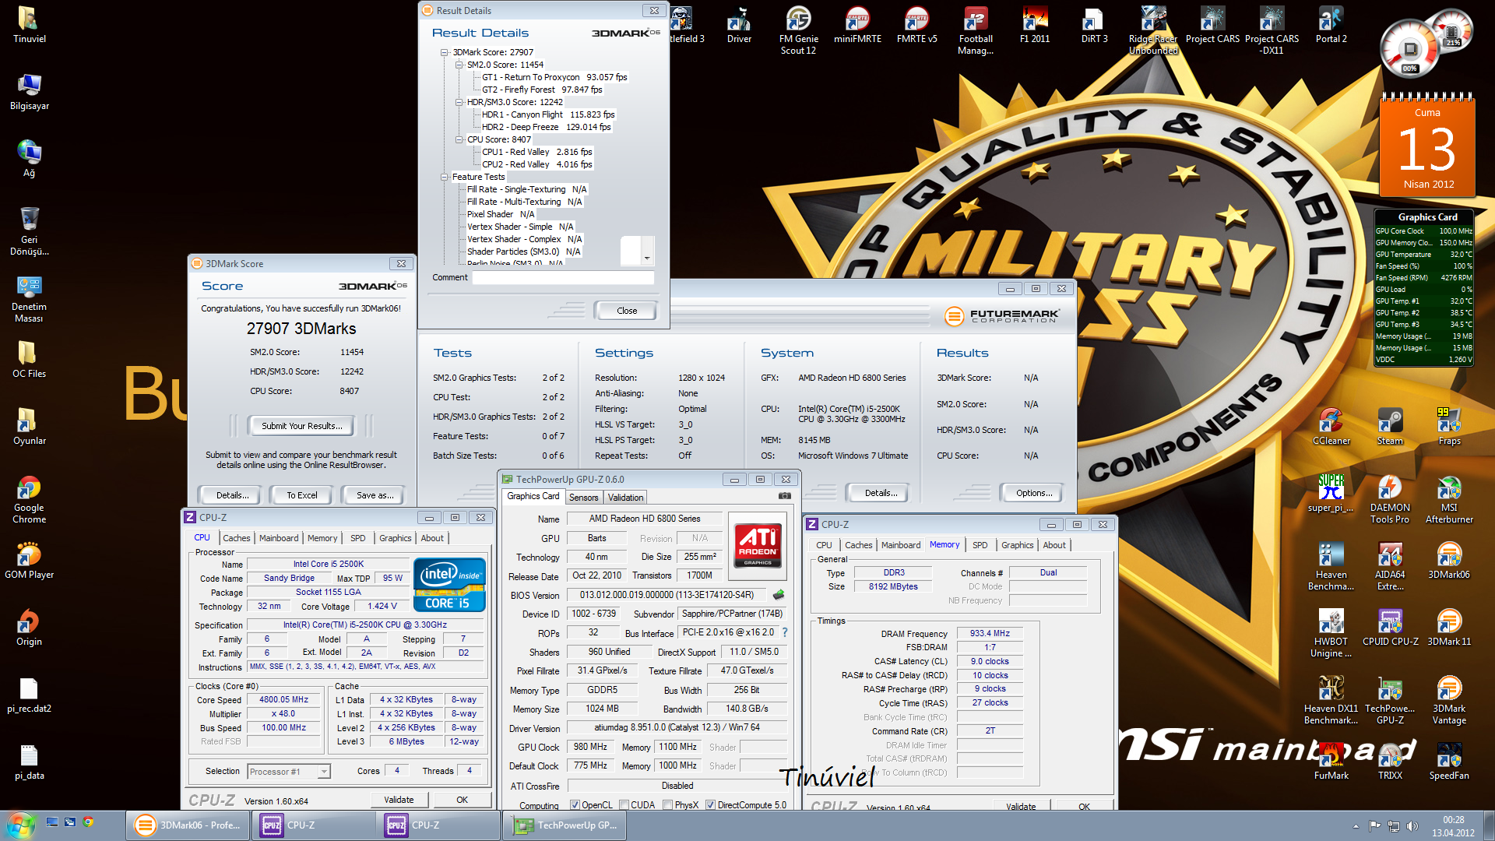Click Close in Result Details window
This screenshot has height=841, width=1495.
click(627, 311)
